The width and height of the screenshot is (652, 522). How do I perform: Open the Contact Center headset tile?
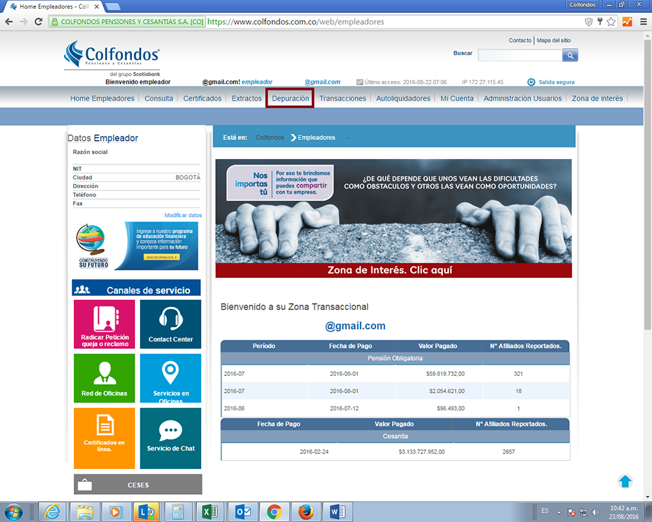(x=170, y=324)
